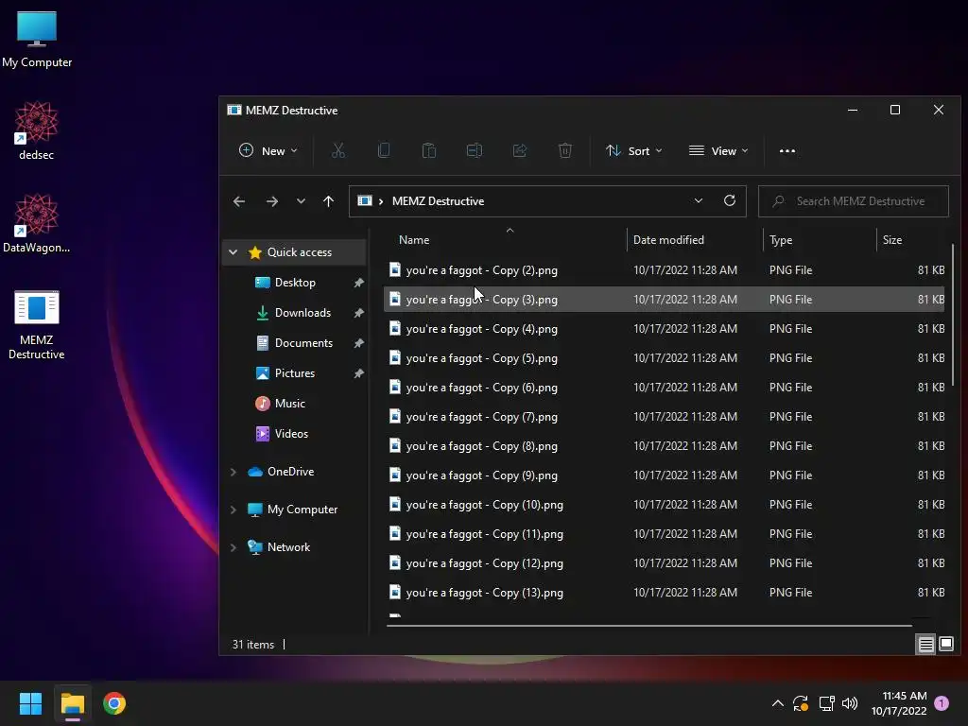The width and height of the screenshot is (968, 726).
Task: Open Google Chrome from the taskbar
Action: [114, 703]
